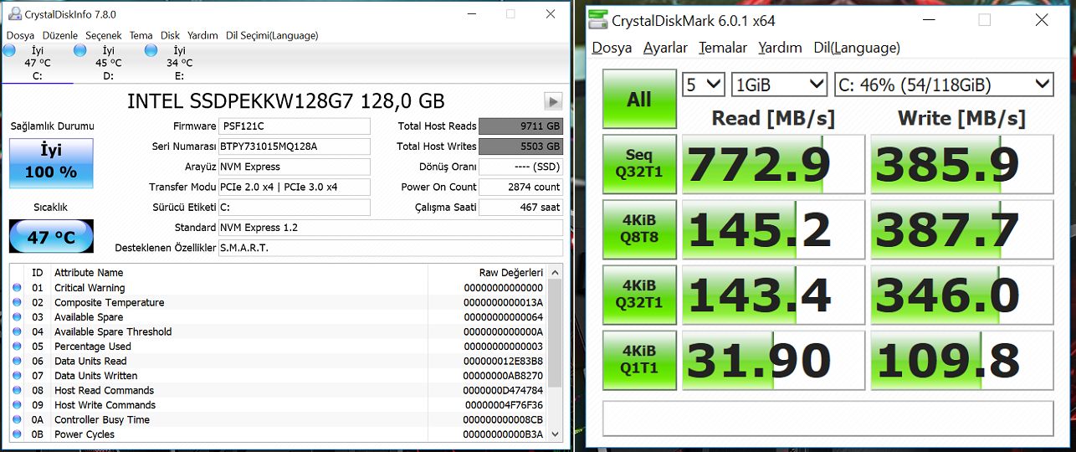
Task: Select the Host Write Commands row
Action: tap(279, 405)
